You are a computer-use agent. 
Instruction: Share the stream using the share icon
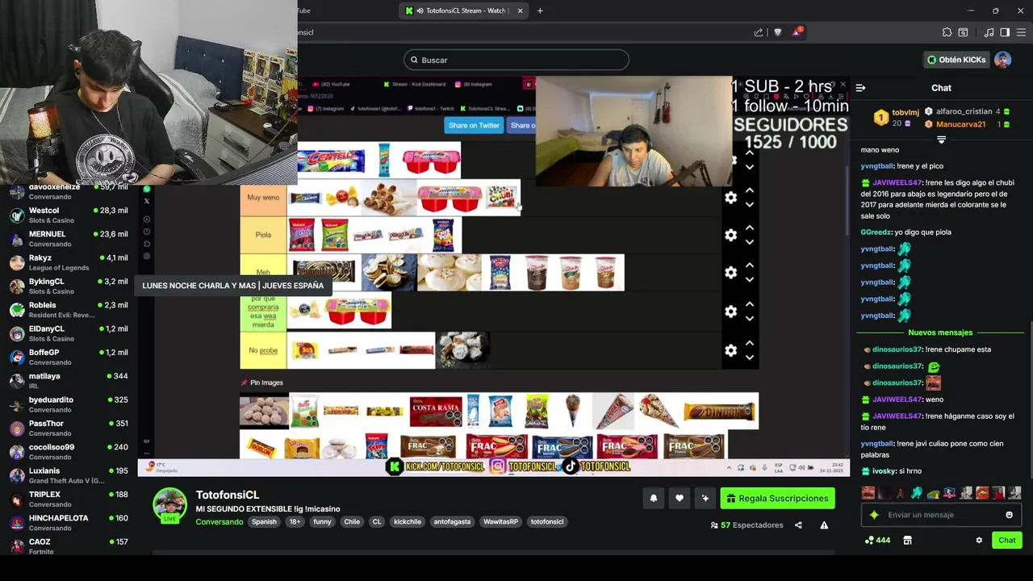(798, 525)
